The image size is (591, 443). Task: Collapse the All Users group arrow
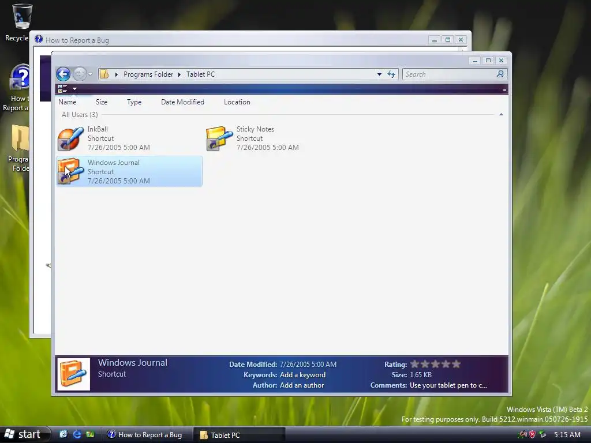[x=501, y=114]
